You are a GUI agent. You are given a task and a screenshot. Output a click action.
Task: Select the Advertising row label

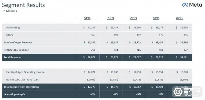click(x=13, y=27)
